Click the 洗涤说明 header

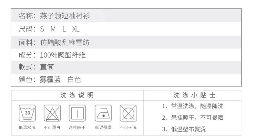click(x=77, y=95)
